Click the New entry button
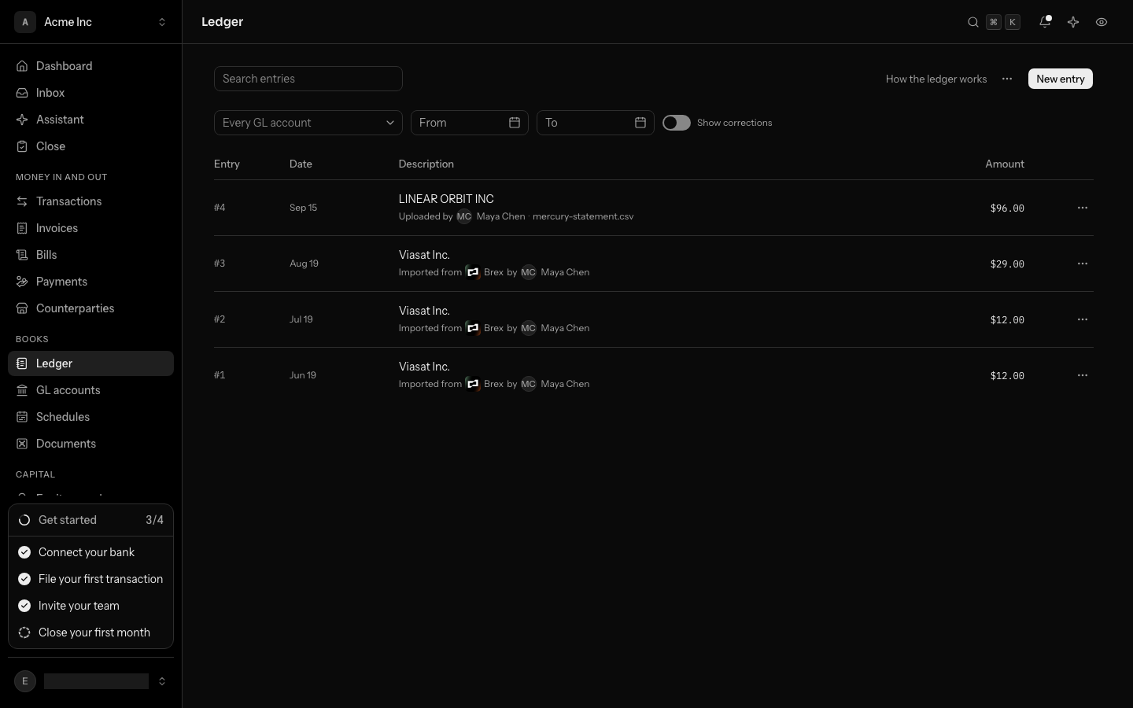This screenshot has width=1133, height=708. click(1061, 79)
